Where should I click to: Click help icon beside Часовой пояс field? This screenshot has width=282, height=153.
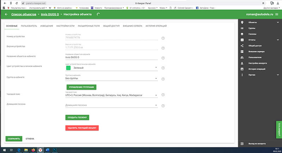[163, 95]
